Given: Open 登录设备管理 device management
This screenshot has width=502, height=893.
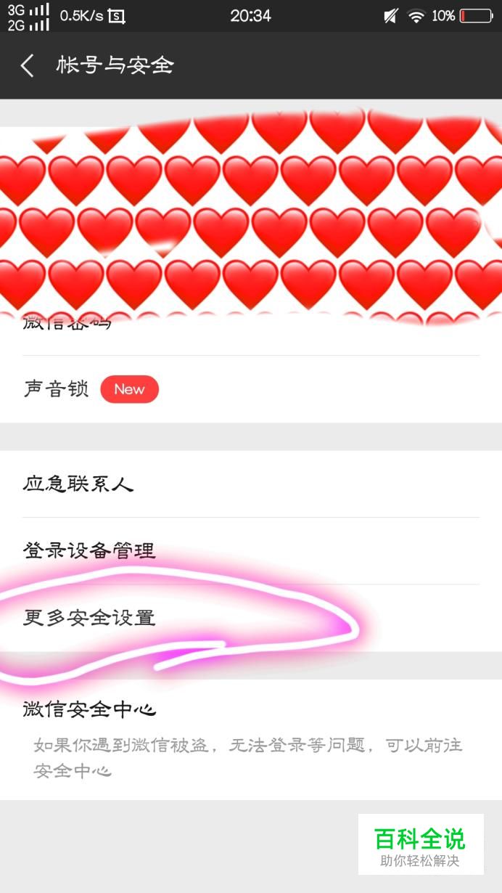Looking at the screenshot, I should 251,550.
